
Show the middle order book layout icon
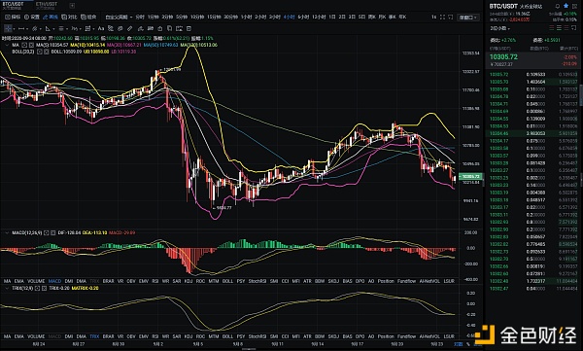coord(559,28)
